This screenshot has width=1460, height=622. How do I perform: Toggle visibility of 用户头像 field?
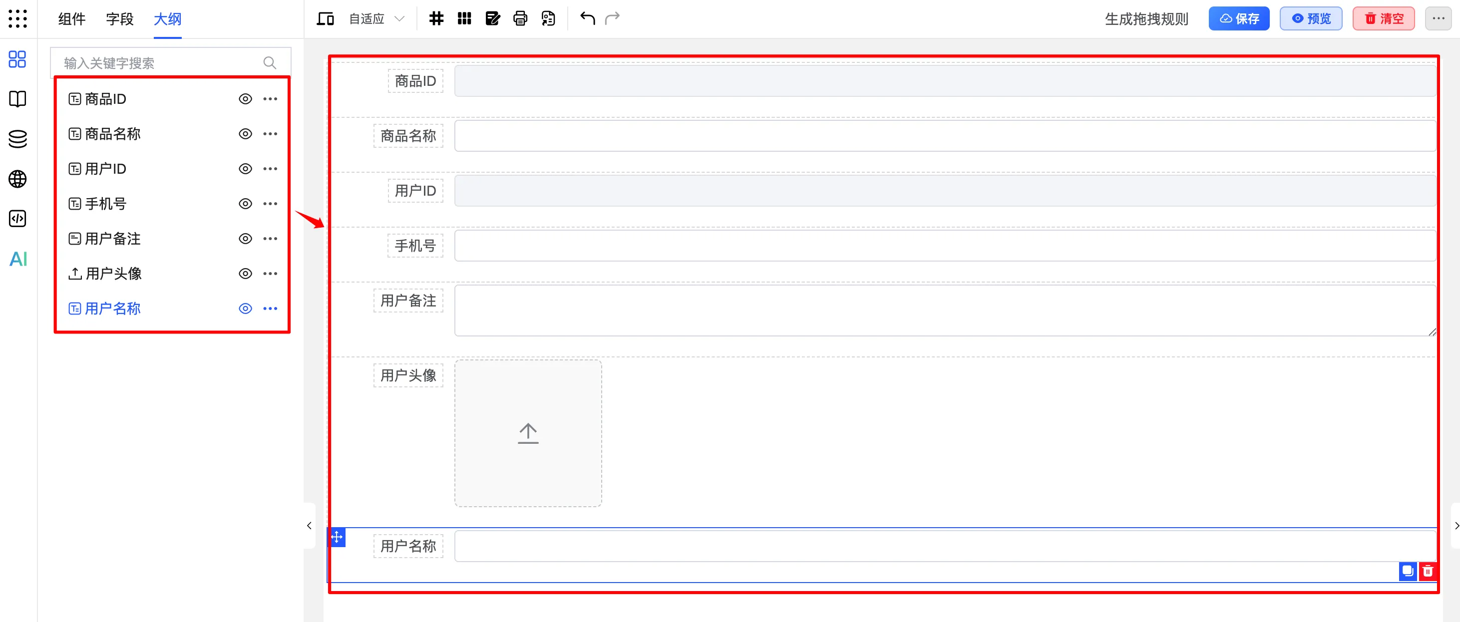245,274
